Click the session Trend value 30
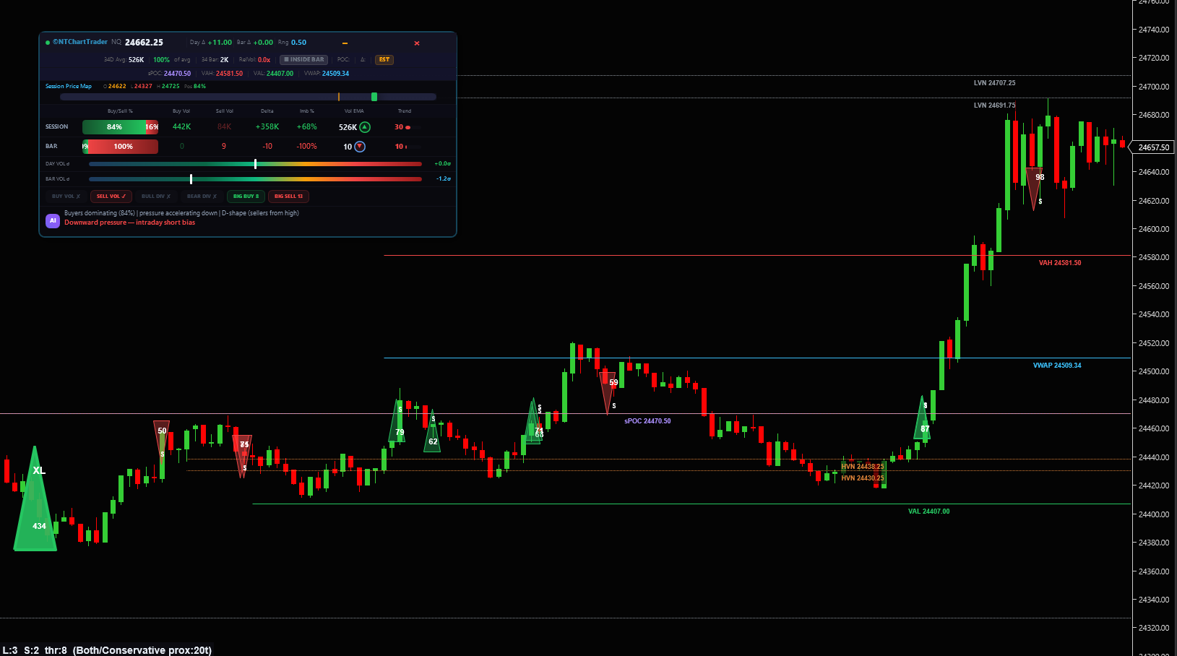This screenshot has width=1177, height=656. coord(399,127)
